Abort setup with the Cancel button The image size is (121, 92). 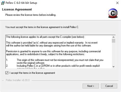tap(109, 86)
